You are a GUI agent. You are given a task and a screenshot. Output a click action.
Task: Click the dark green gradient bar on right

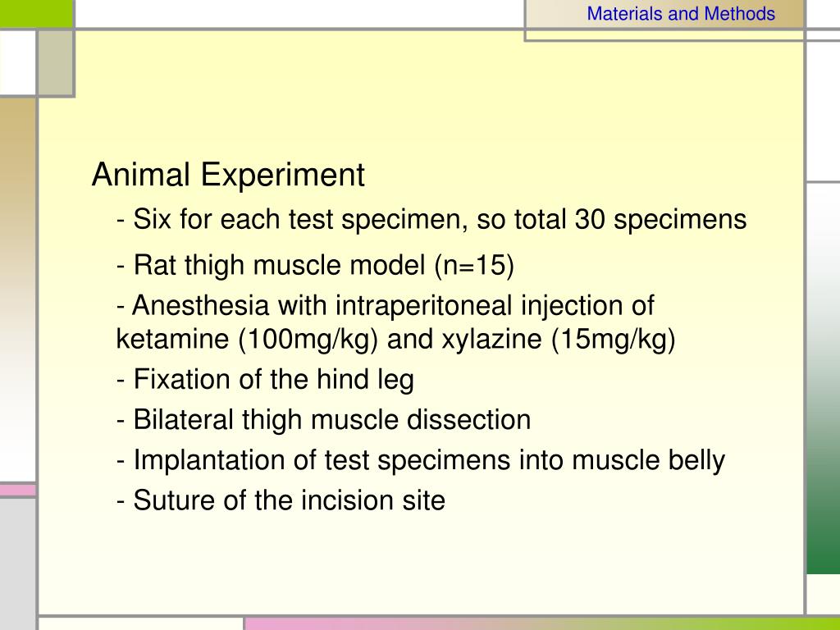click(x=824, y=378)
